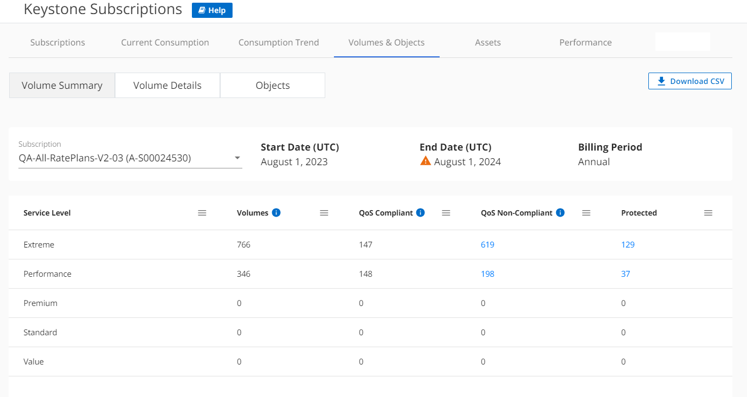Select the Objects sub-tab

pos(273,86)
